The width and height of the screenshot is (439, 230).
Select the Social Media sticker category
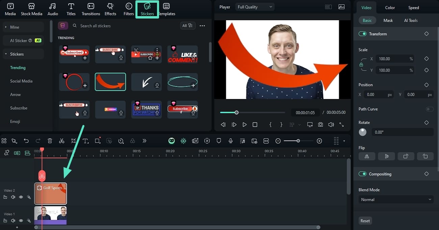[x=21, y=81]
